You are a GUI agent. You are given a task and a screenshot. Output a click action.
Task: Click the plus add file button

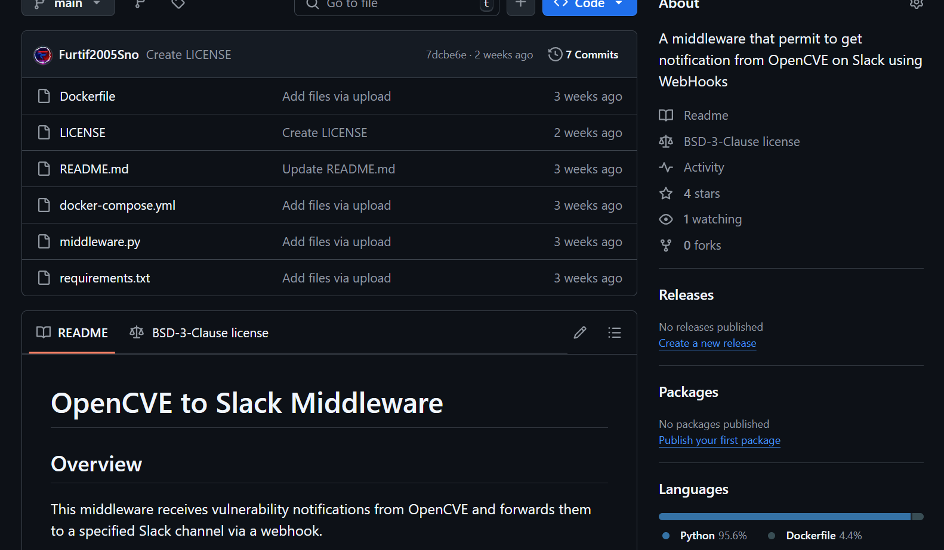point(521,5)
